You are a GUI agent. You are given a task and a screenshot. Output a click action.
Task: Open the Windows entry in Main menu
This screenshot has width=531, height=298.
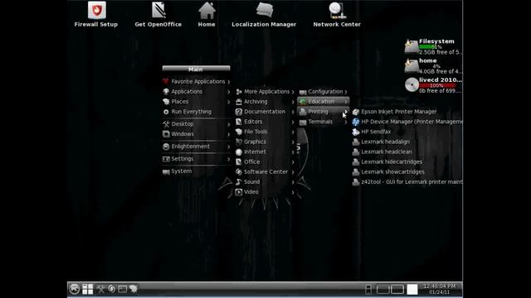197,134
